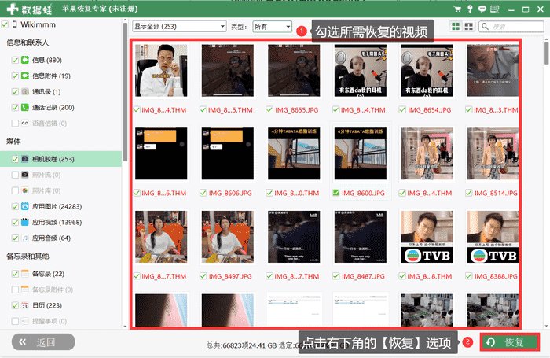
Task: Select the IMG_8654.JPG streamer thumbnail
Action: pos(427,70)
